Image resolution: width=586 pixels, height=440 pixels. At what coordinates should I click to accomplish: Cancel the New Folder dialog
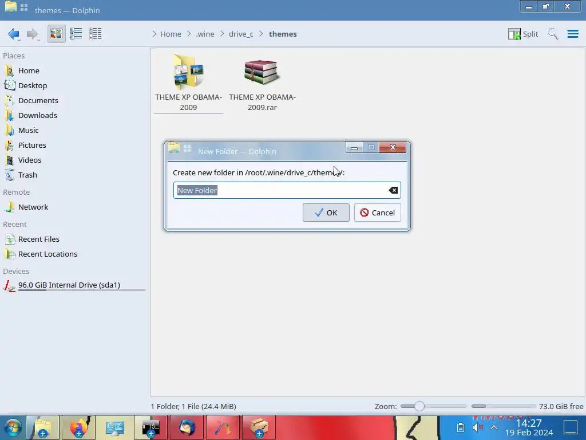378,213
